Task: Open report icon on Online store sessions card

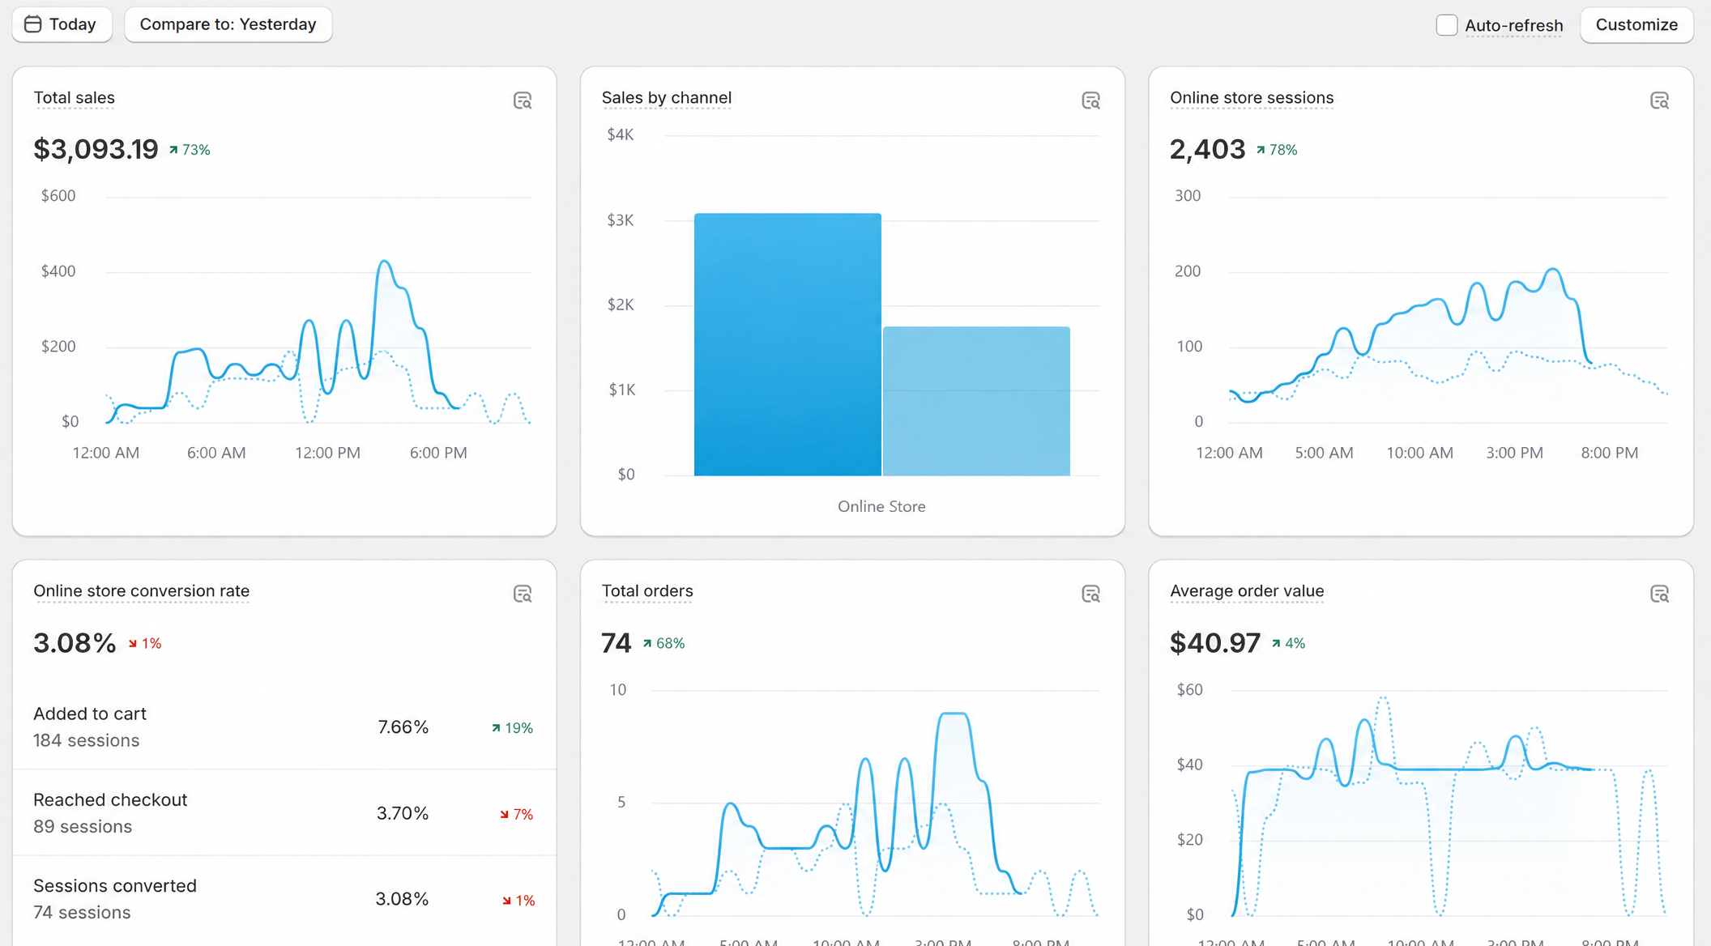Action: [1659, 100]
